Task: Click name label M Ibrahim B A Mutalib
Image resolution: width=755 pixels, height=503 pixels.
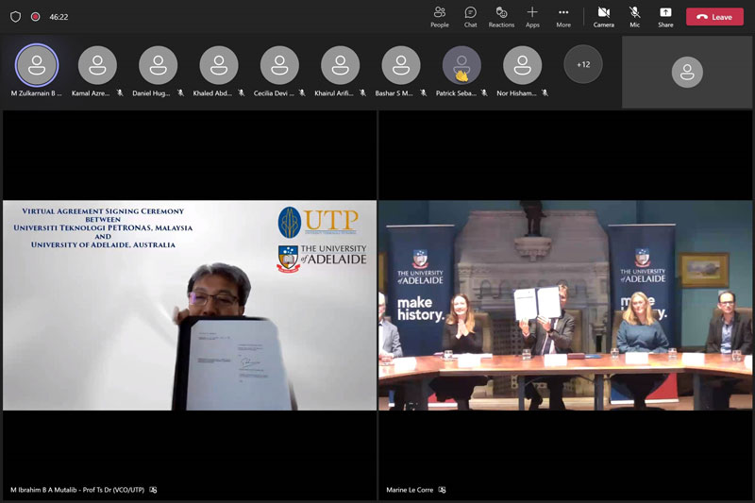Action: (77, 490)
